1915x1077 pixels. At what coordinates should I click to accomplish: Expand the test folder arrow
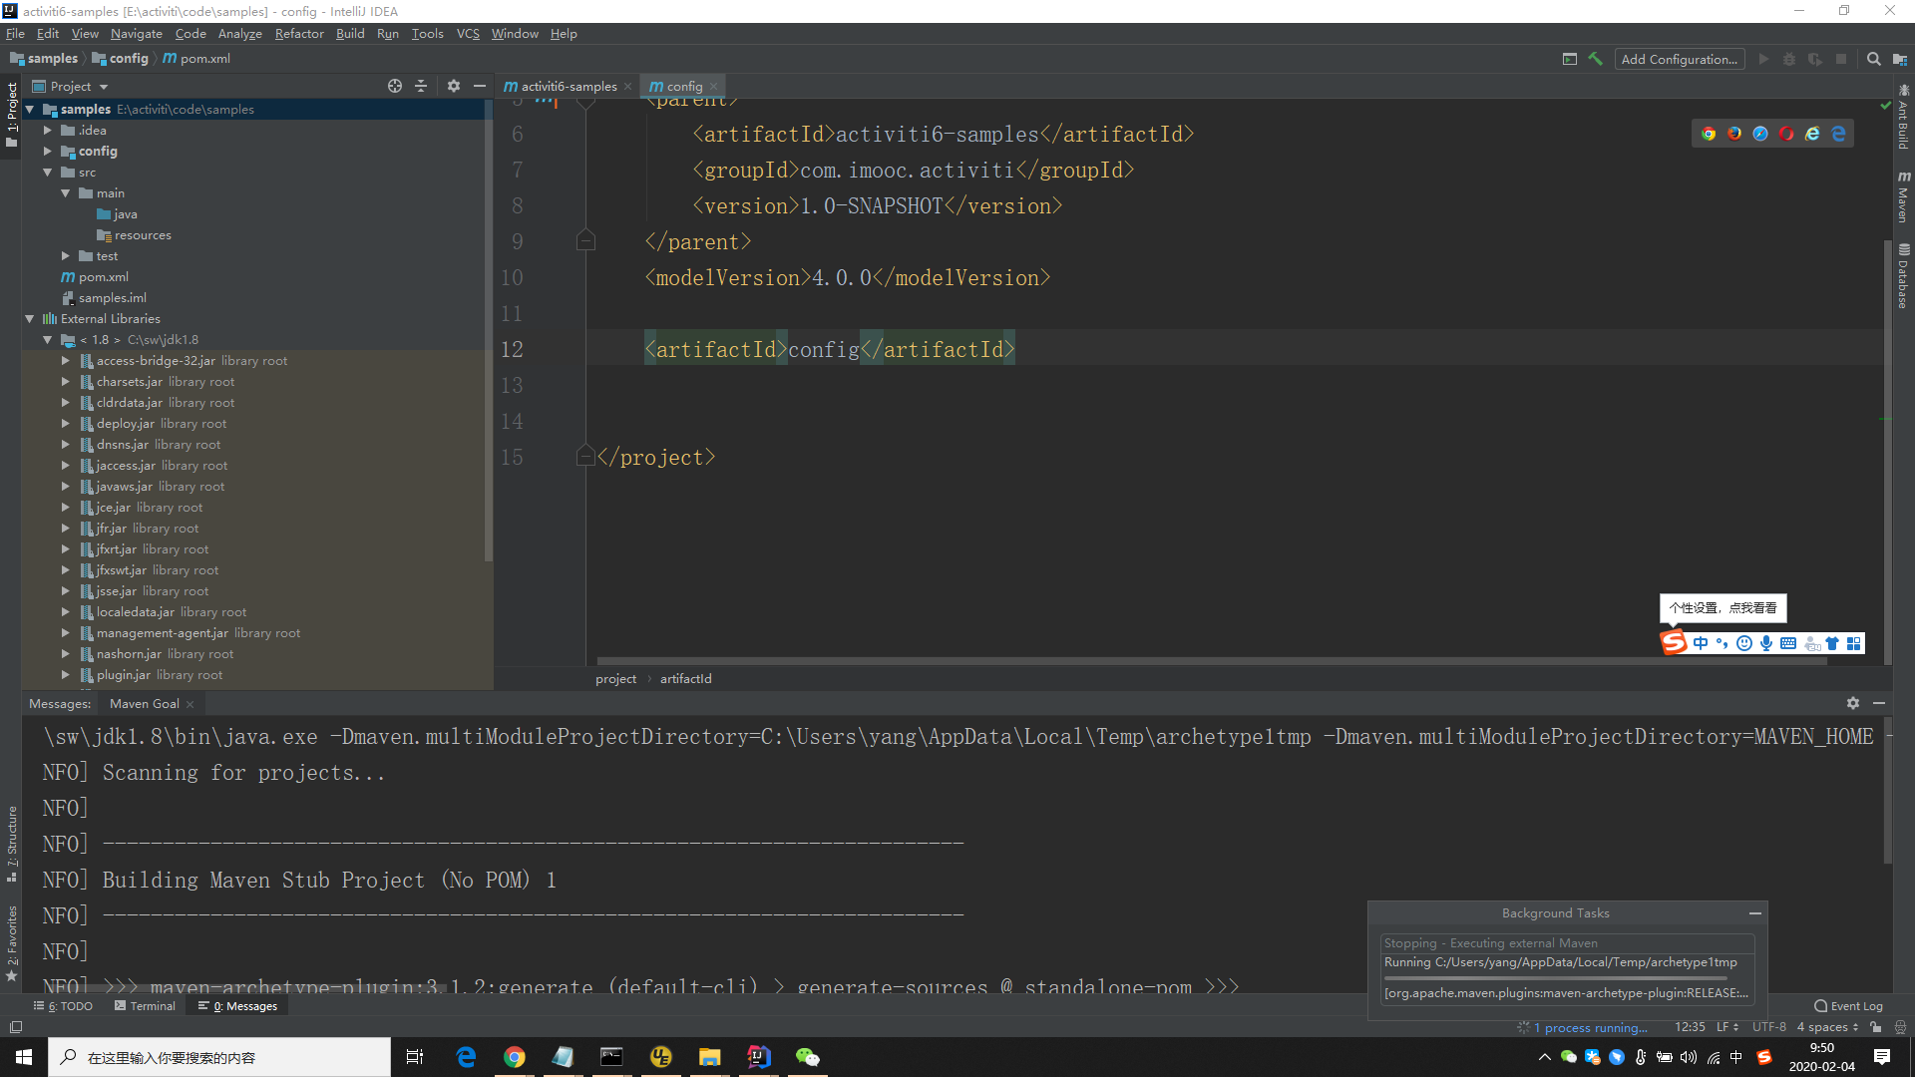coord(65,256)
